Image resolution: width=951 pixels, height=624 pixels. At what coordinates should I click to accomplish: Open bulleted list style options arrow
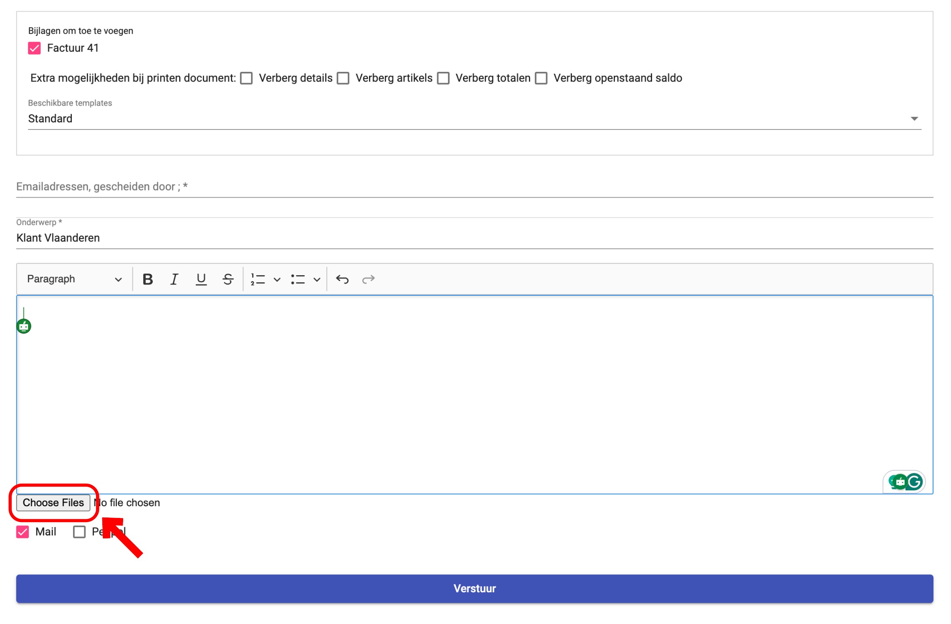coord(317,279)
